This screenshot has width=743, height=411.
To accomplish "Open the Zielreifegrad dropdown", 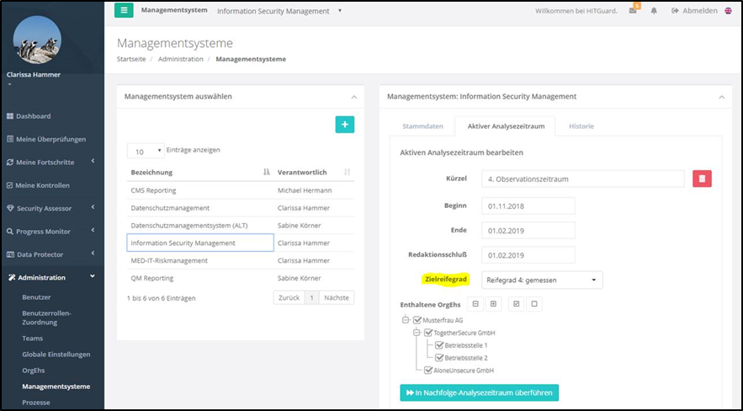I will pos(542,280).
